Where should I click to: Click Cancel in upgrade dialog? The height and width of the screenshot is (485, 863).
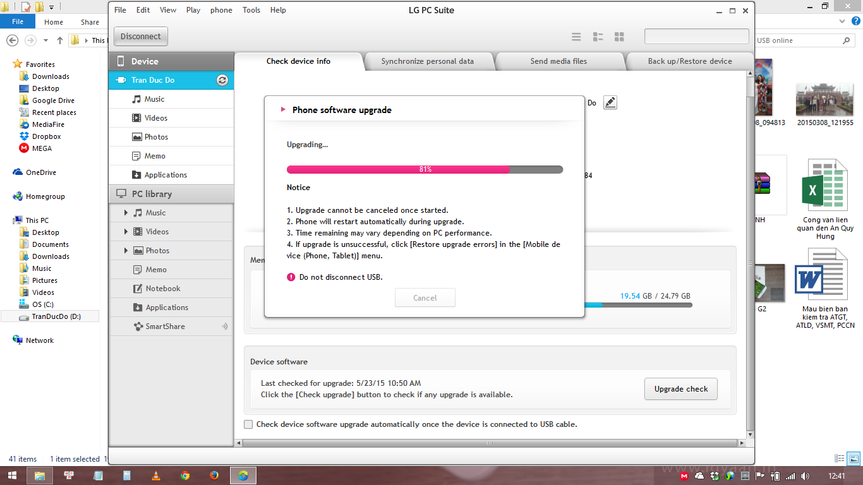tap(425, 298)
